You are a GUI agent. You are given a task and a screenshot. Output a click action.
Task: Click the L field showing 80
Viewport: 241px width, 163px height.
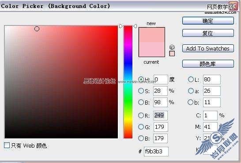pos(211,80)
